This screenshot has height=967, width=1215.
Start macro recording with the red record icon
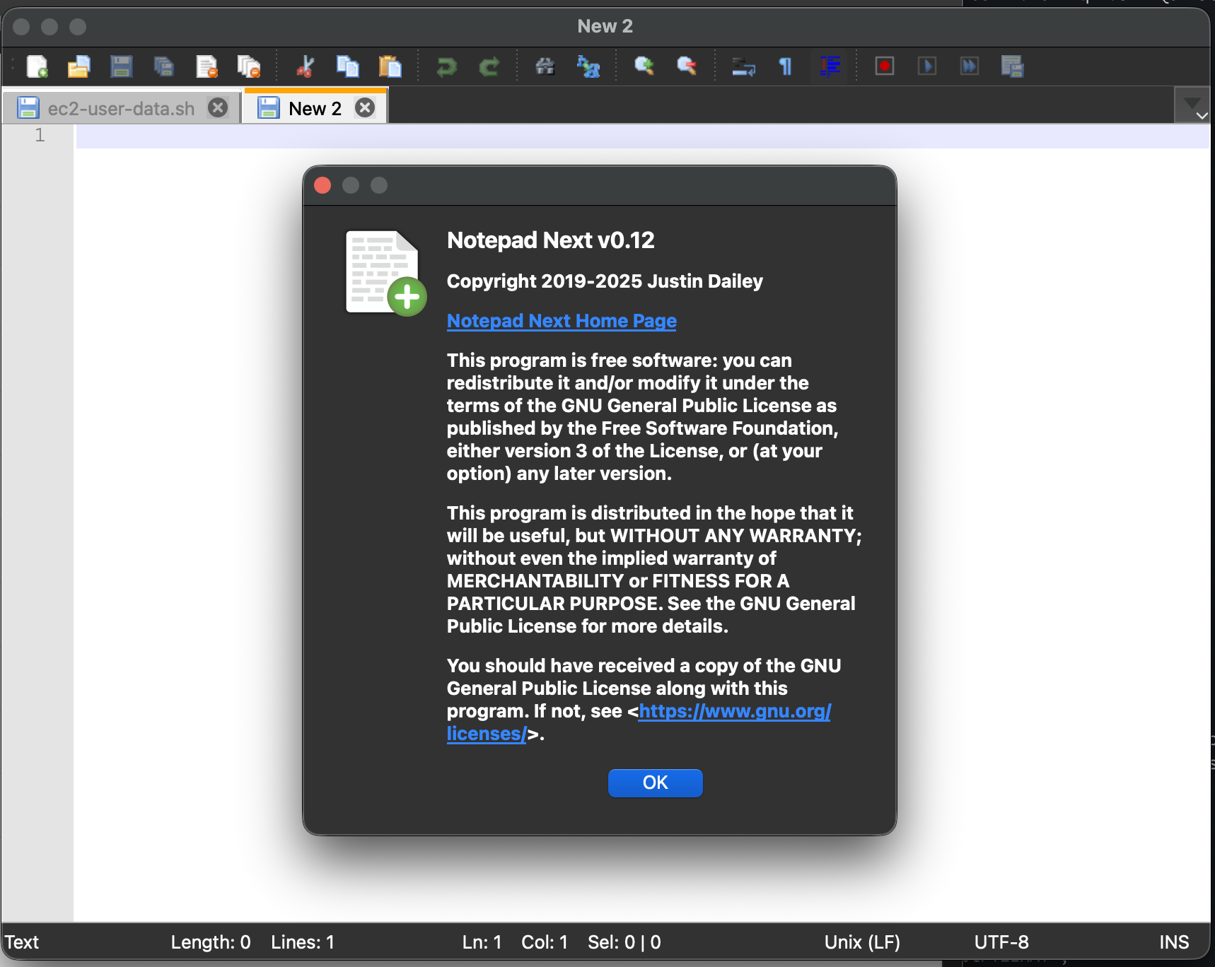885,66
